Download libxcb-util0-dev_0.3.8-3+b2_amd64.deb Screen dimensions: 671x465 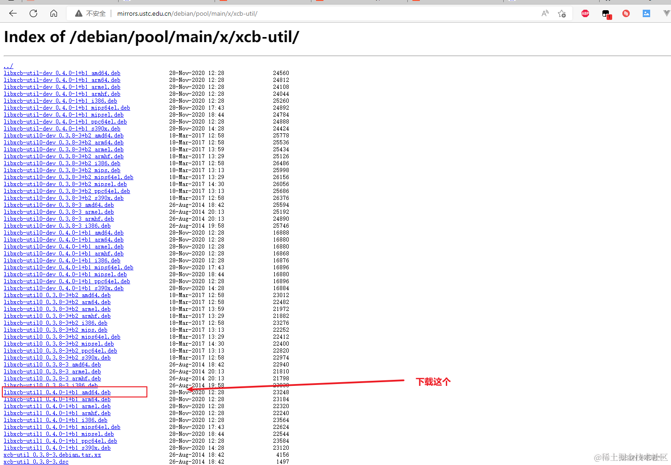click(63, 136)
